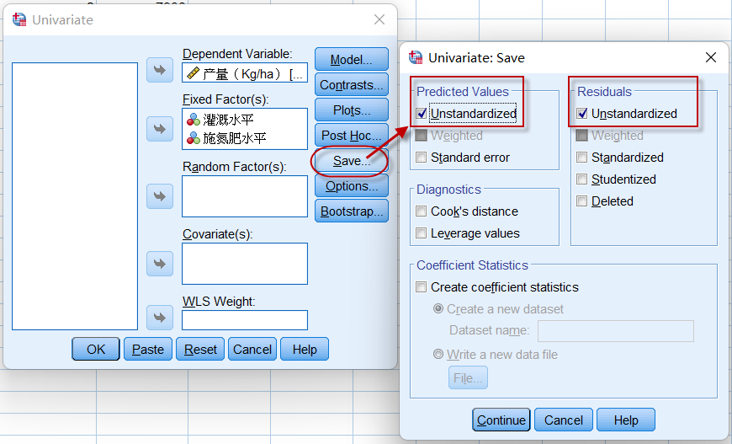Tick Create coefficient statistics checkbox

tap(422, 287)
